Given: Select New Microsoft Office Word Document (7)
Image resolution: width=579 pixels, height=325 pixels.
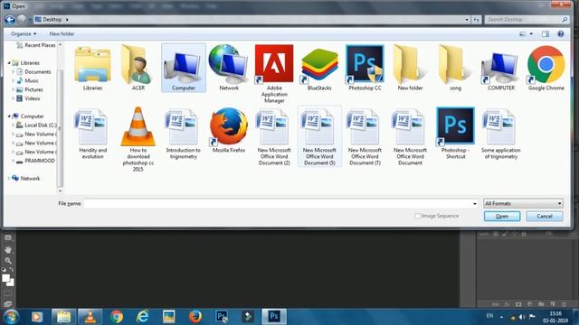Looking at the screenshot, I should click(x=365, y=137).
